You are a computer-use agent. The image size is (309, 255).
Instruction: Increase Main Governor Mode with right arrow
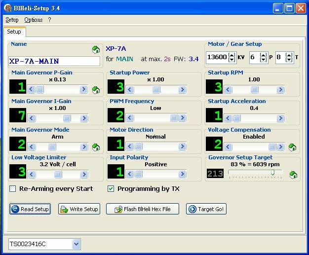[84, 146]
